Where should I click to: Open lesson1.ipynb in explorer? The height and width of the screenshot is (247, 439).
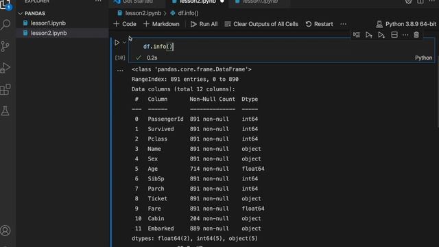click(48, 23)
